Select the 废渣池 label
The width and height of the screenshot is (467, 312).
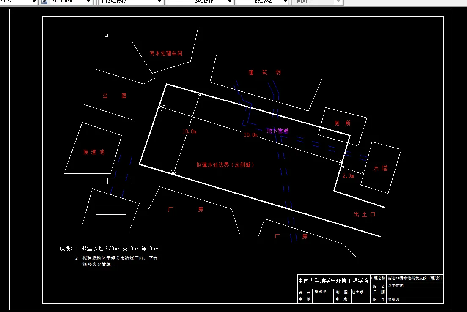(94, 152)
